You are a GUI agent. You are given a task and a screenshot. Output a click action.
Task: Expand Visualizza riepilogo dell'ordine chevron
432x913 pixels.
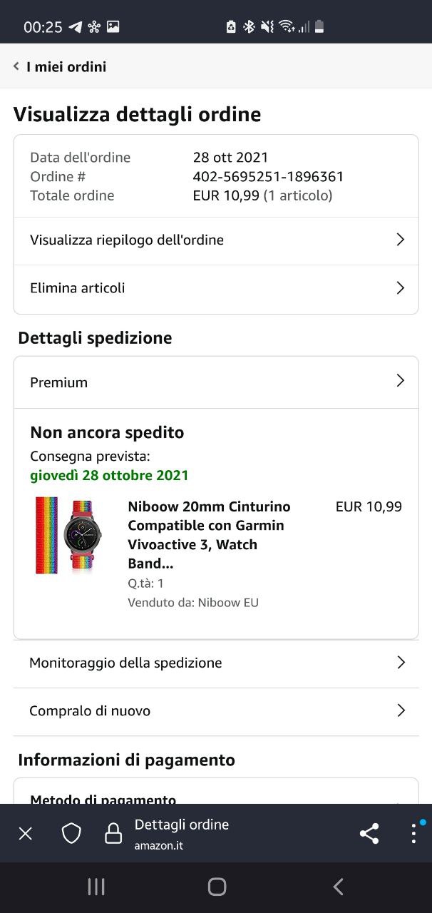[400, 240]
